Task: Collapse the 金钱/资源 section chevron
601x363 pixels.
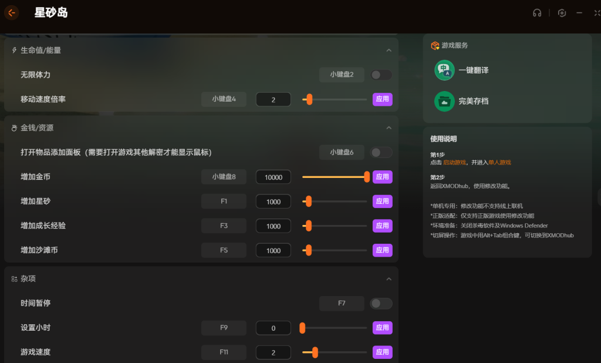Action: (x=389, y=127)
